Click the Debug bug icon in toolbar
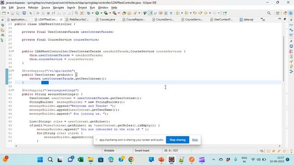Image resolution: width=294 pixels, height=165 pixels. tap(89, 13)
